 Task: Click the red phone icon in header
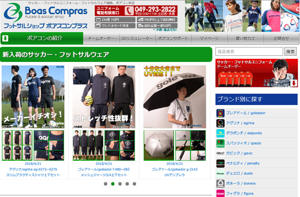point(129,11)
